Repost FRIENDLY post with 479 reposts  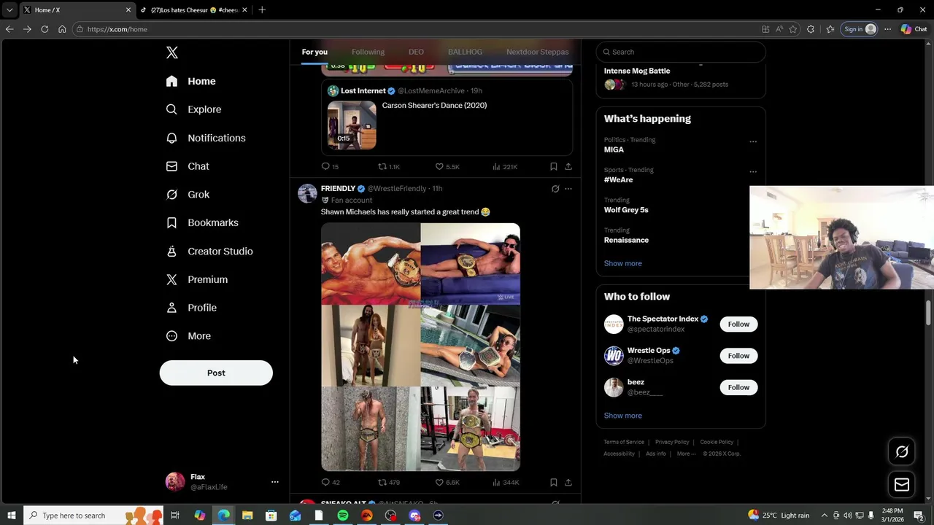(x=389, y=483)
